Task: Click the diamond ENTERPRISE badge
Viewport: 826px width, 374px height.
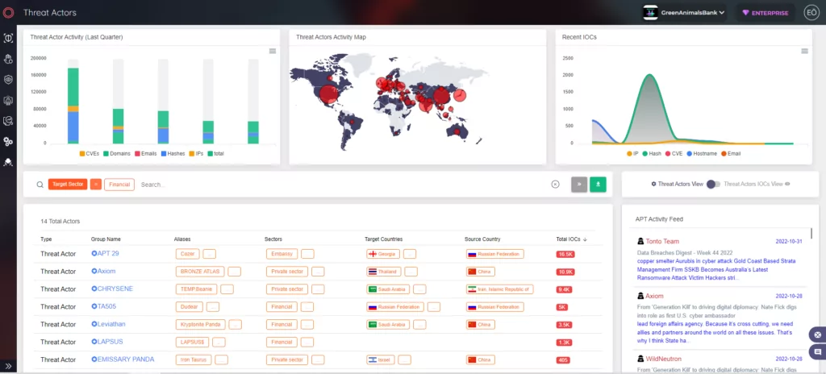Action: [766, 13]
